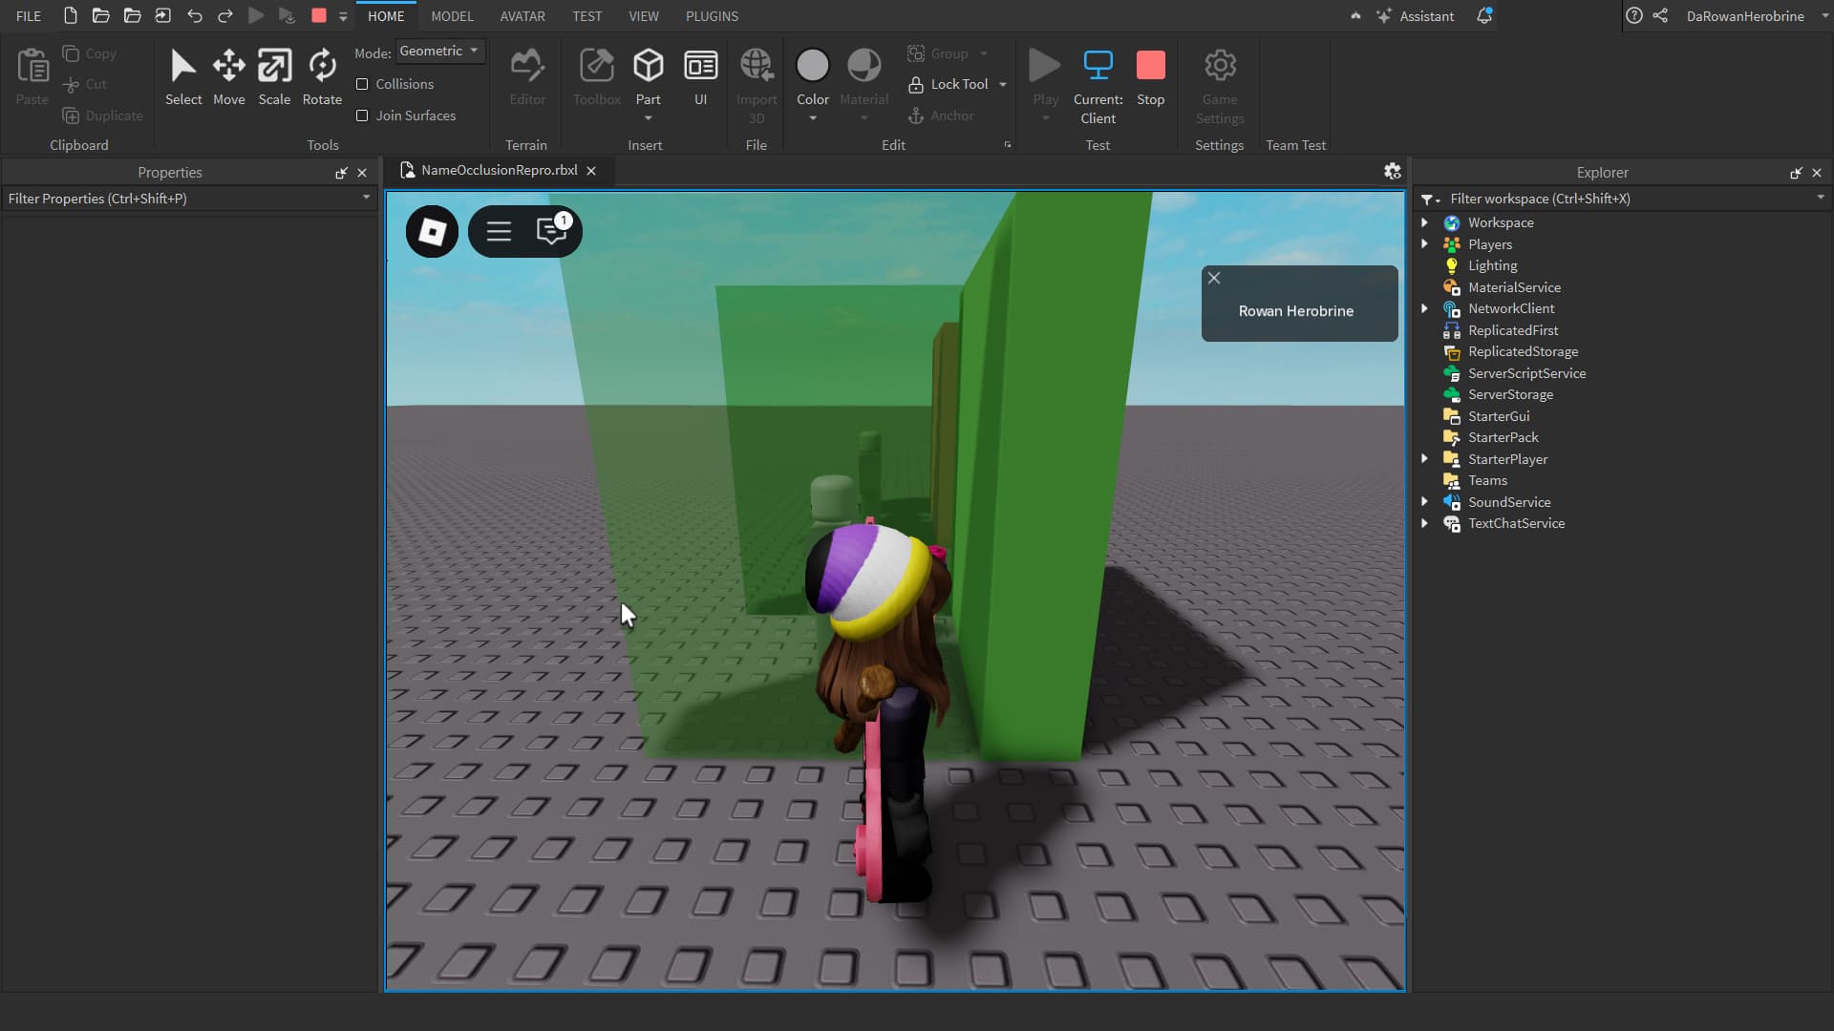This screenshot has height=1031, width=1834.
Task: Enable Join Surfaces
Action: pos(362,116)
